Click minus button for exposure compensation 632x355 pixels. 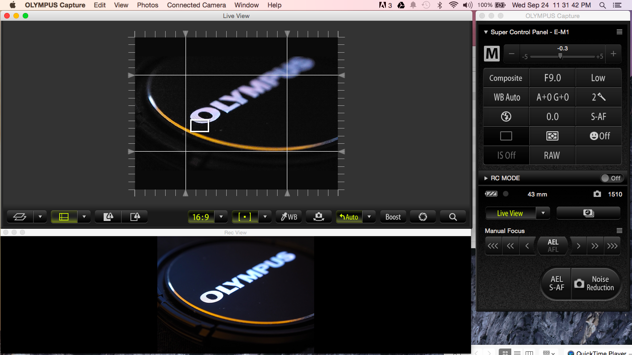tap(512, 54)
